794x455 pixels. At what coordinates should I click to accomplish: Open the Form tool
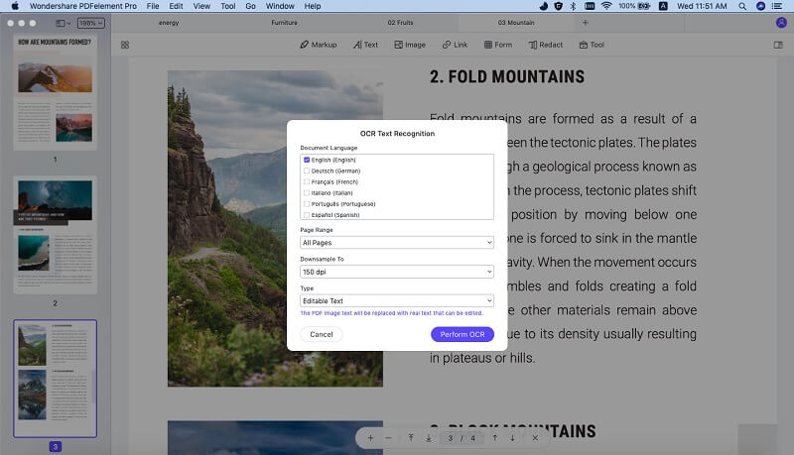[x=498, y=45]
